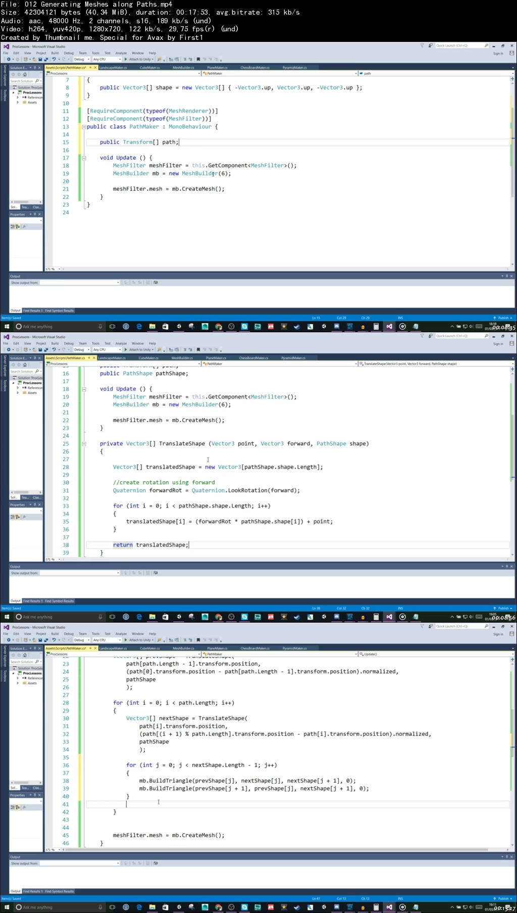517x913 pixels.
Task: Open Show output from dropdown in top Output panel
Action: pos(80,283)
